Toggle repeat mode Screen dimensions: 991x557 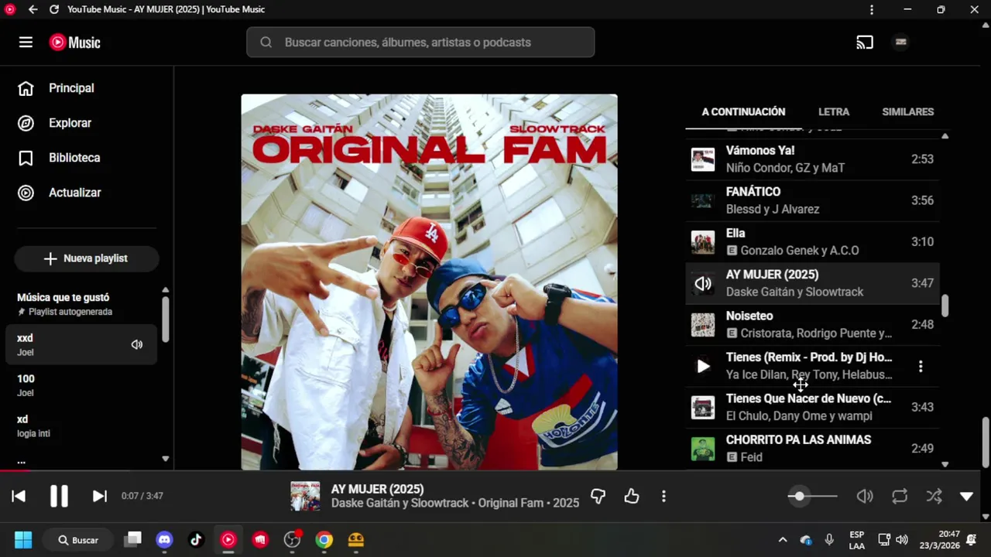coord(900,496)
